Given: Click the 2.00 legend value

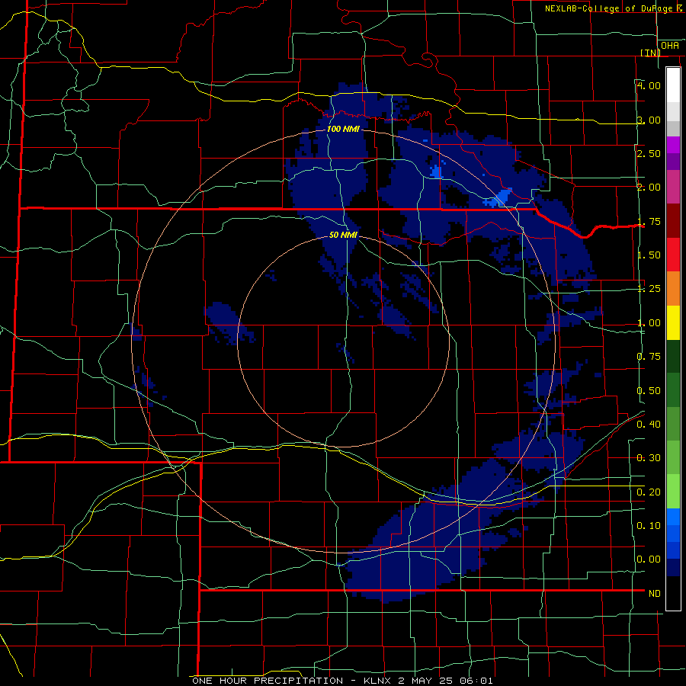Looking at the screenshot, I should (x=649, y=188).
